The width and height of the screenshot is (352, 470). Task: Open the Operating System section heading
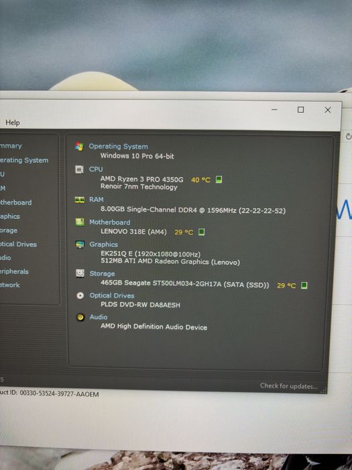click(x=118, y=146)
